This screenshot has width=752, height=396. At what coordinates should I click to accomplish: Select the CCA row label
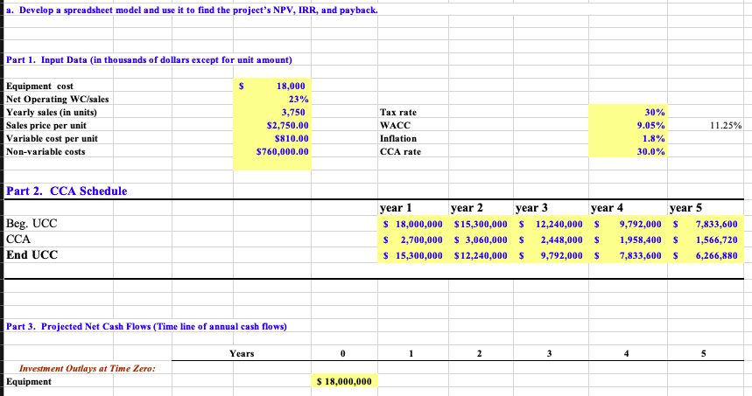(x=18, y=240)
